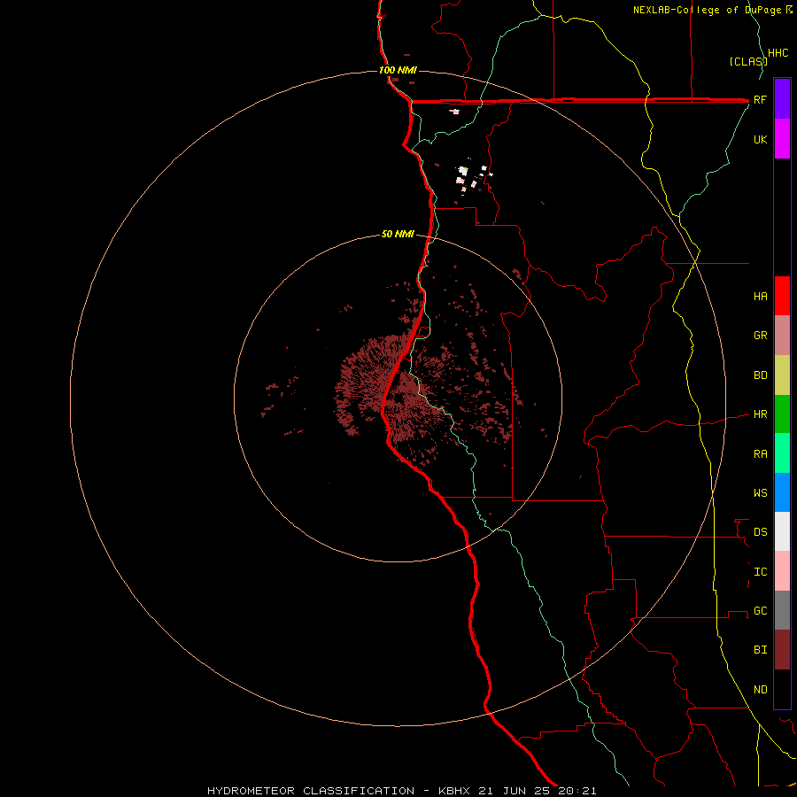Click the BI legend label
The image size is (797, 797).
[x=761, y=650]
